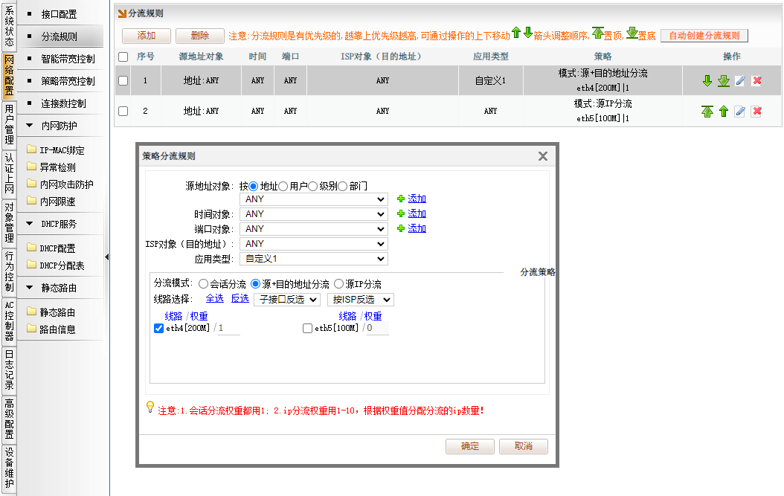Viewport: 784px width, 496px height.
Task: Delete rule 2 using the red X
Action: [x=756, y=112]
